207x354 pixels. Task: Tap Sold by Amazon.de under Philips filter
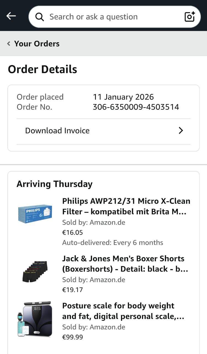94,222
